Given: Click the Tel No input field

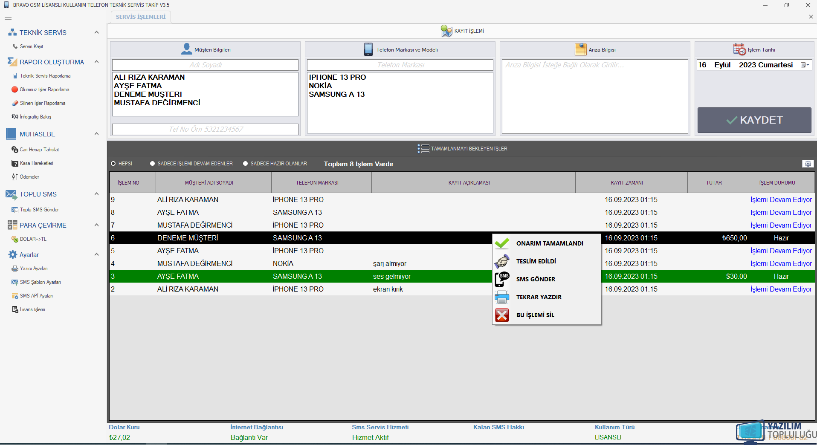Looking at the screenshot, I should pos(205,129).
